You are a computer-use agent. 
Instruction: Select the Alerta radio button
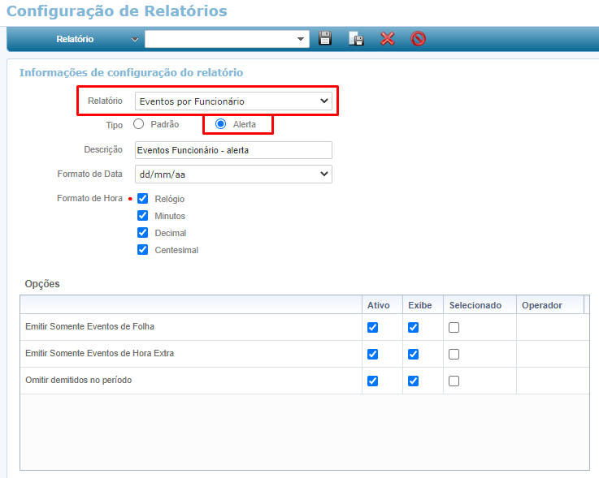click(220, 124)
